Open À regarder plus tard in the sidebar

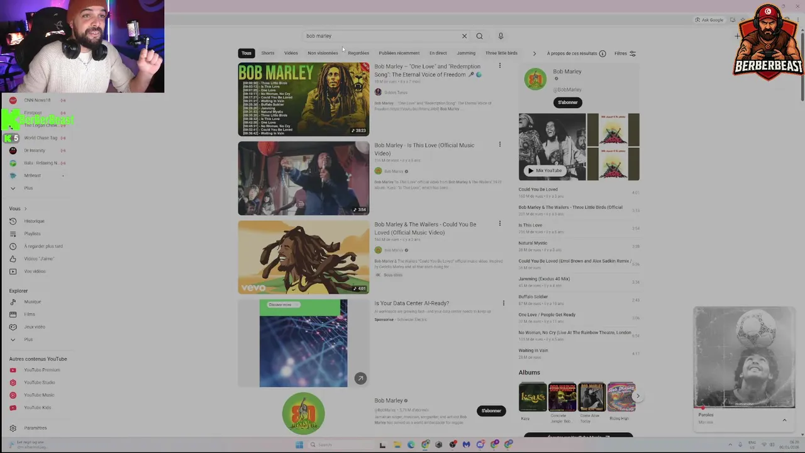43,247
